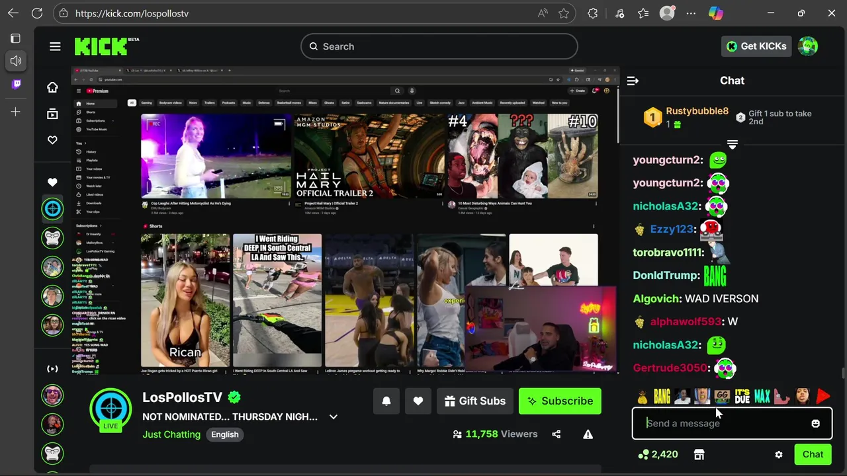Open the Twitch vertical tab in Edge
This screenshot has height=476, width=847.
click(16, 84)
